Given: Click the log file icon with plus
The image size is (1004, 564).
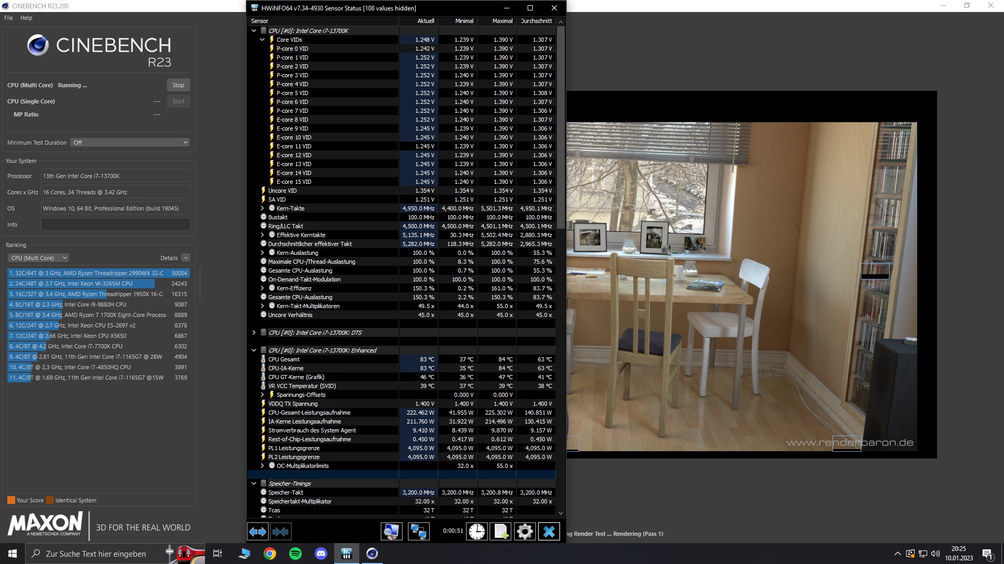Looking at the screenshot, I should pos(500,532).
